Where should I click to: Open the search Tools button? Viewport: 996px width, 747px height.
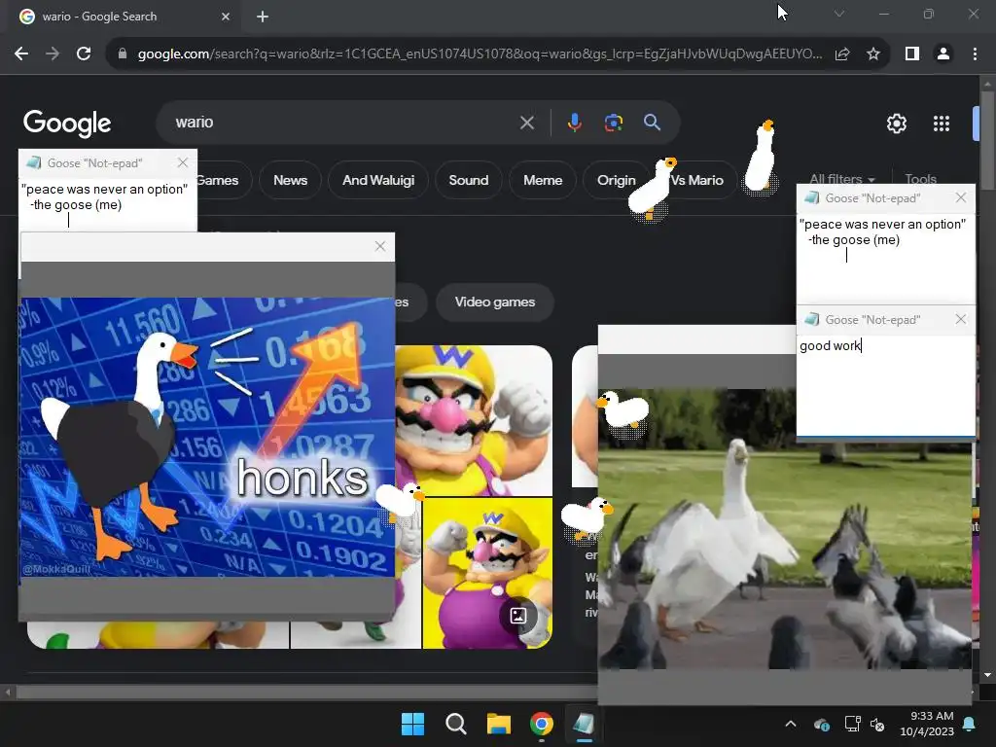click(x=920, y=179)
